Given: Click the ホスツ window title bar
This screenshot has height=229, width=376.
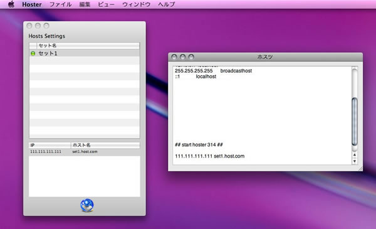Looking at the screenshot, I should point(266,57).
